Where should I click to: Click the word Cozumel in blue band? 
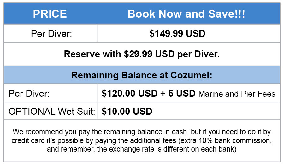click(191, 75)
